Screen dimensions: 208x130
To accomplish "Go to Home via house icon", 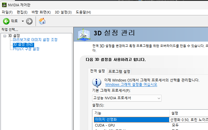I will point(42,21).
